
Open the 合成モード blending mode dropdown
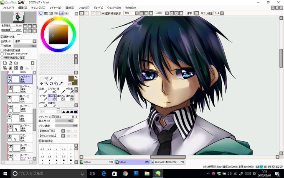(34, 41)
